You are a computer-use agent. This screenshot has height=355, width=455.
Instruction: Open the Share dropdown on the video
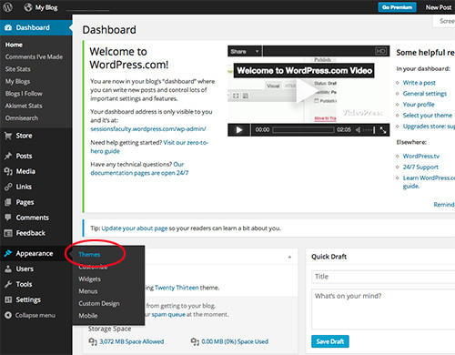(245, 51)
